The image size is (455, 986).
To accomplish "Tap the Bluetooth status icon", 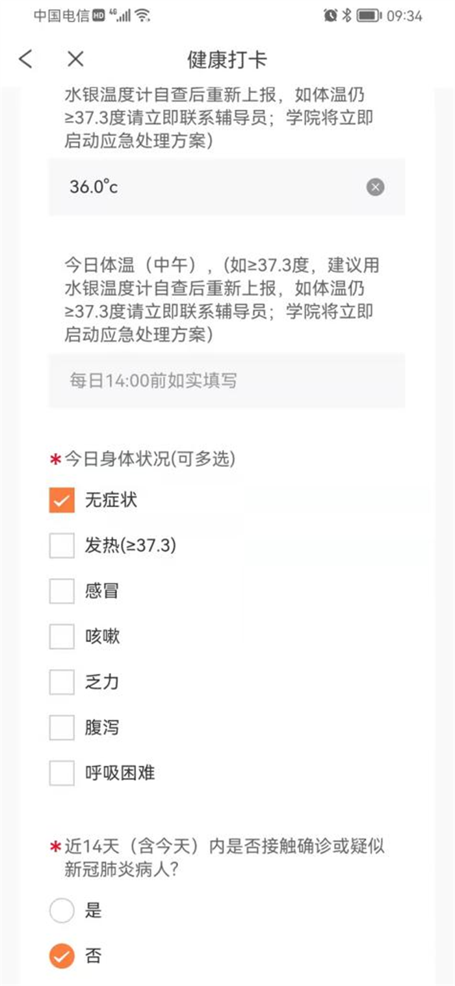I will (x=347, y=16).
